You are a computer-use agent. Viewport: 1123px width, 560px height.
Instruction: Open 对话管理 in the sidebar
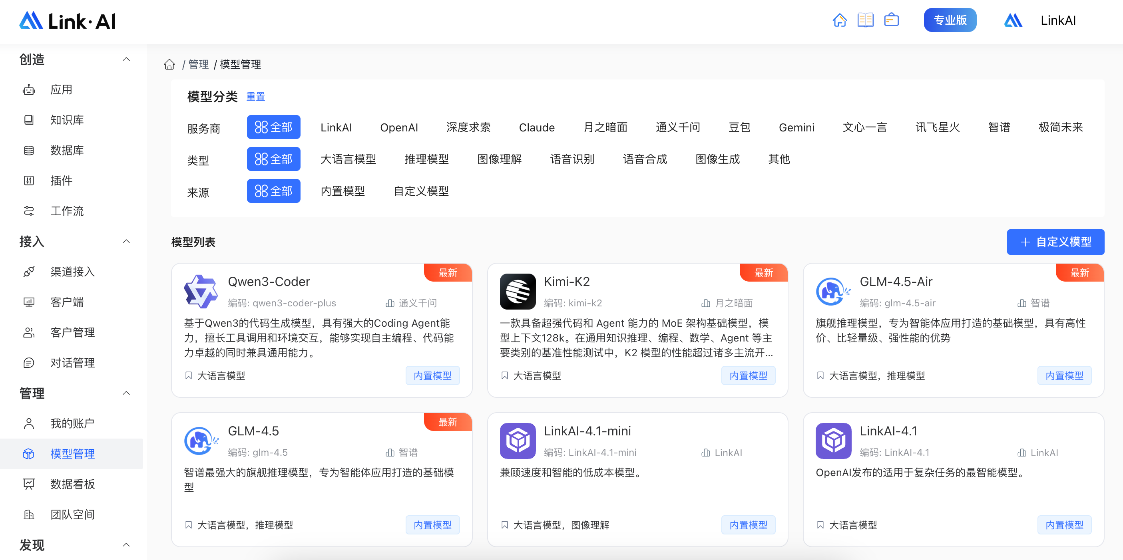[72, 363]
